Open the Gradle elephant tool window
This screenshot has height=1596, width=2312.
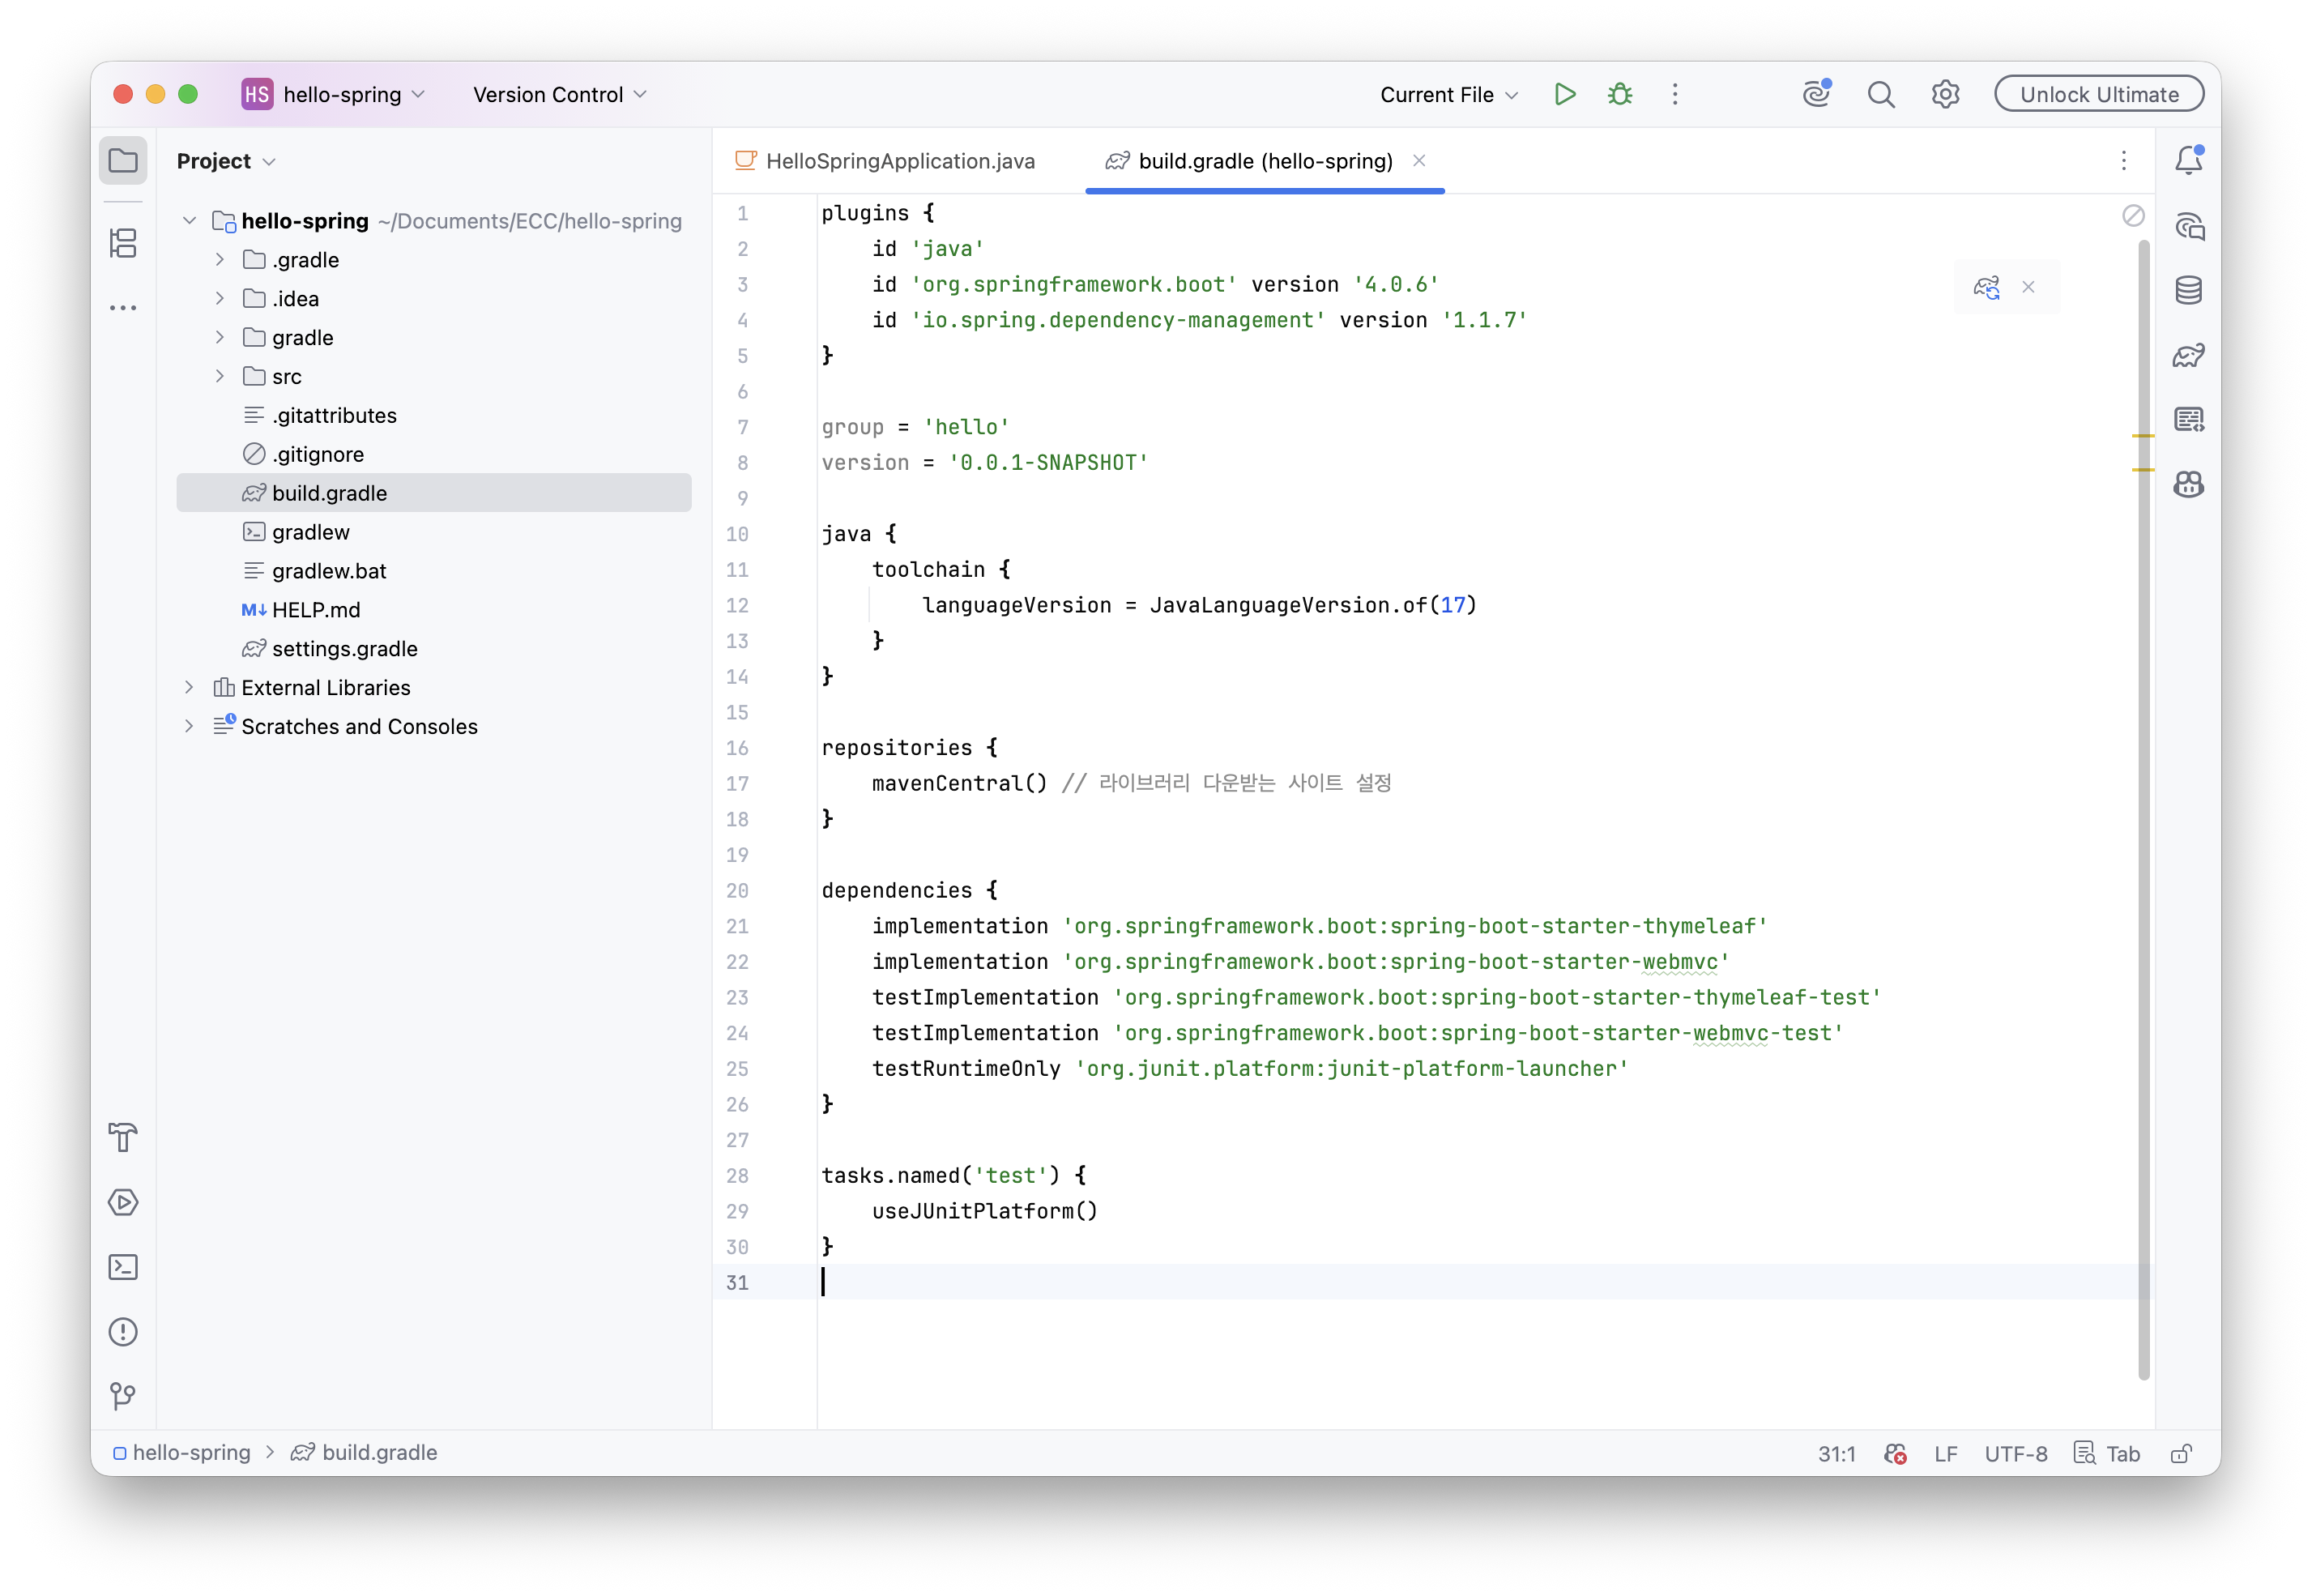coord(2189,355)
